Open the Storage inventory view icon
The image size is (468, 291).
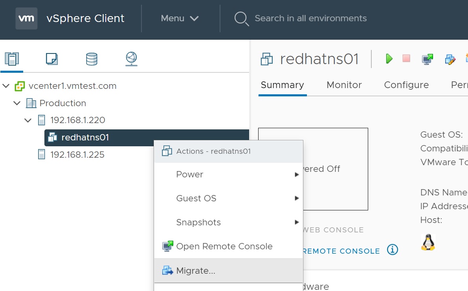coord(92,59)
